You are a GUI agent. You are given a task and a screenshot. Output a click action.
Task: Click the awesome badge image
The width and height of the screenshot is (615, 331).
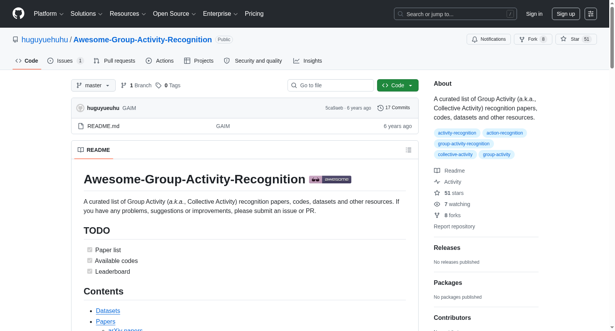(x=330, y=180)
